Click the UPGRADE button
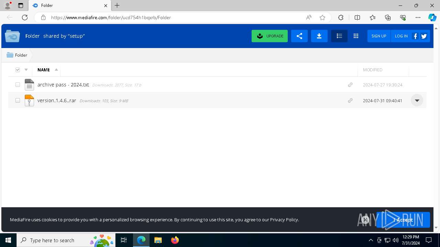The image size is (440, 247). (269, 36)
